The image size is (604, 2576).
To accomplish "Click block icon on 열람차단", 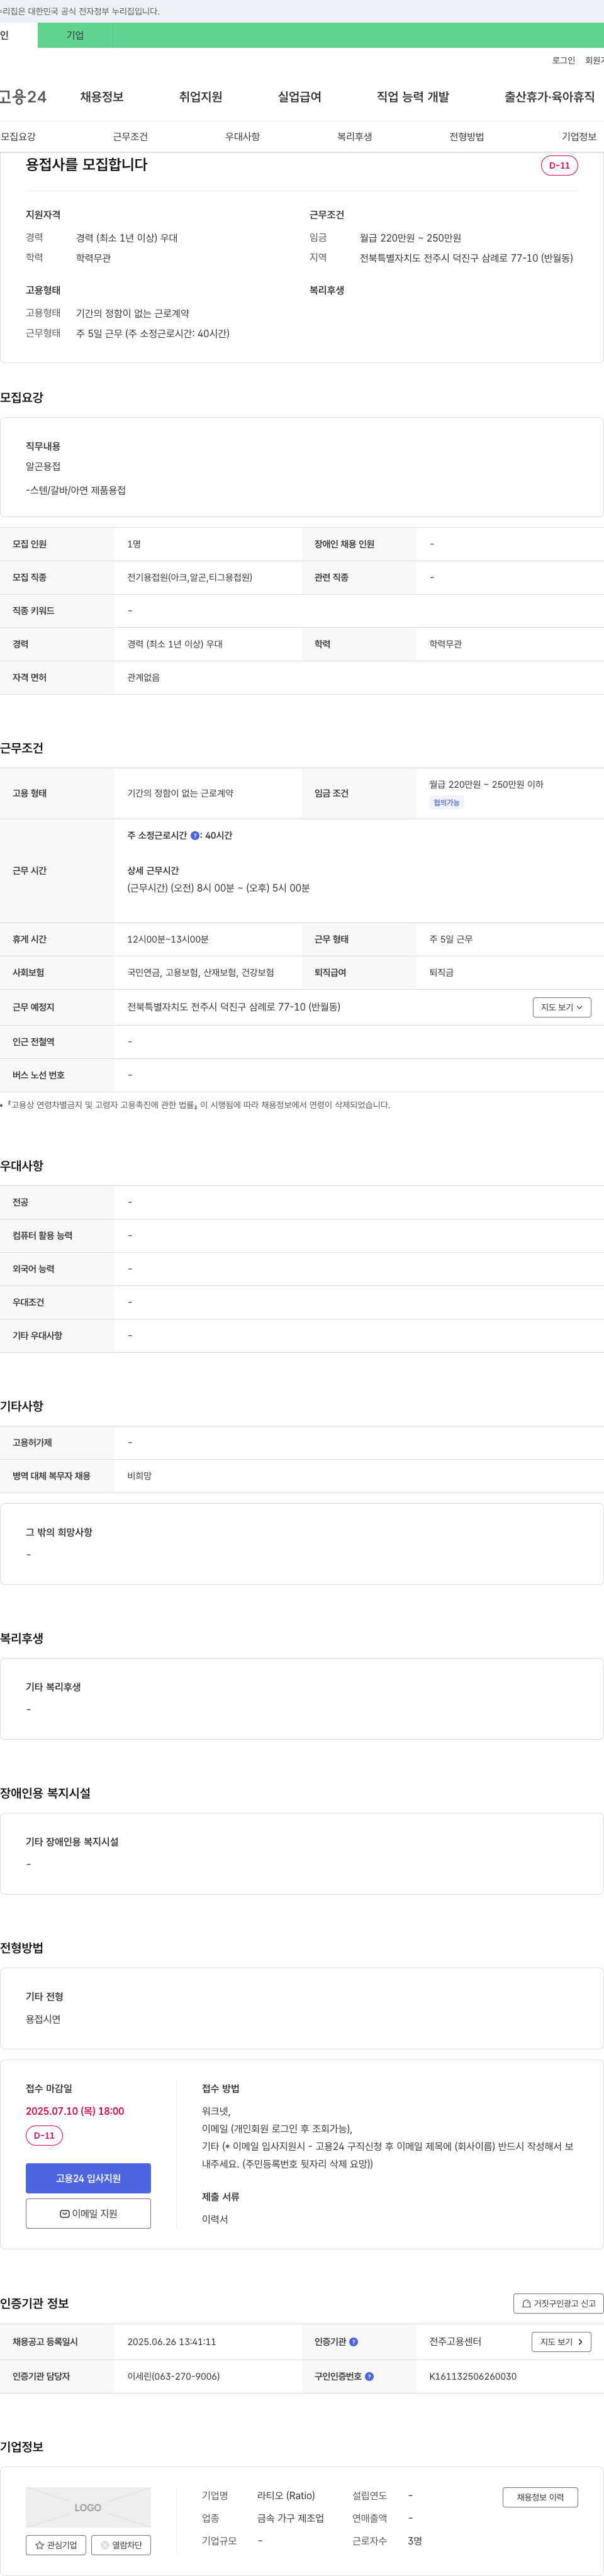I will coord(105,2545).
